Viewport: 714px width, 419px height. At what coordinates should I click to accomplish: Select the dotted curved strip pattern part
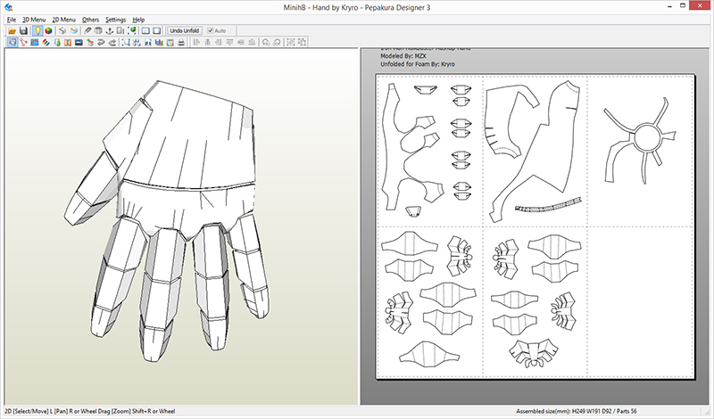[548, 205]
